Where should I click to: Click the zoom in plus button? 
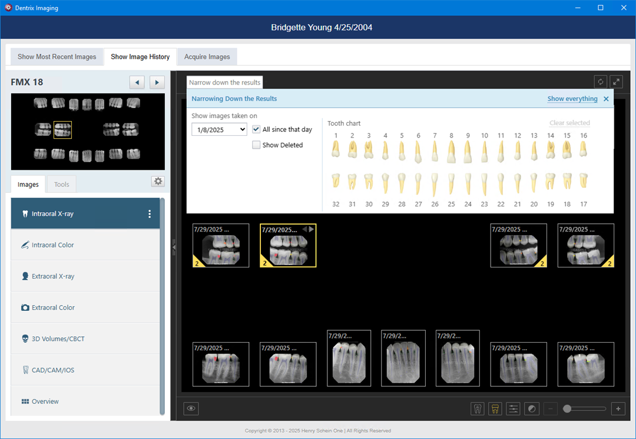pyautogui.click(x=618, y=408)
